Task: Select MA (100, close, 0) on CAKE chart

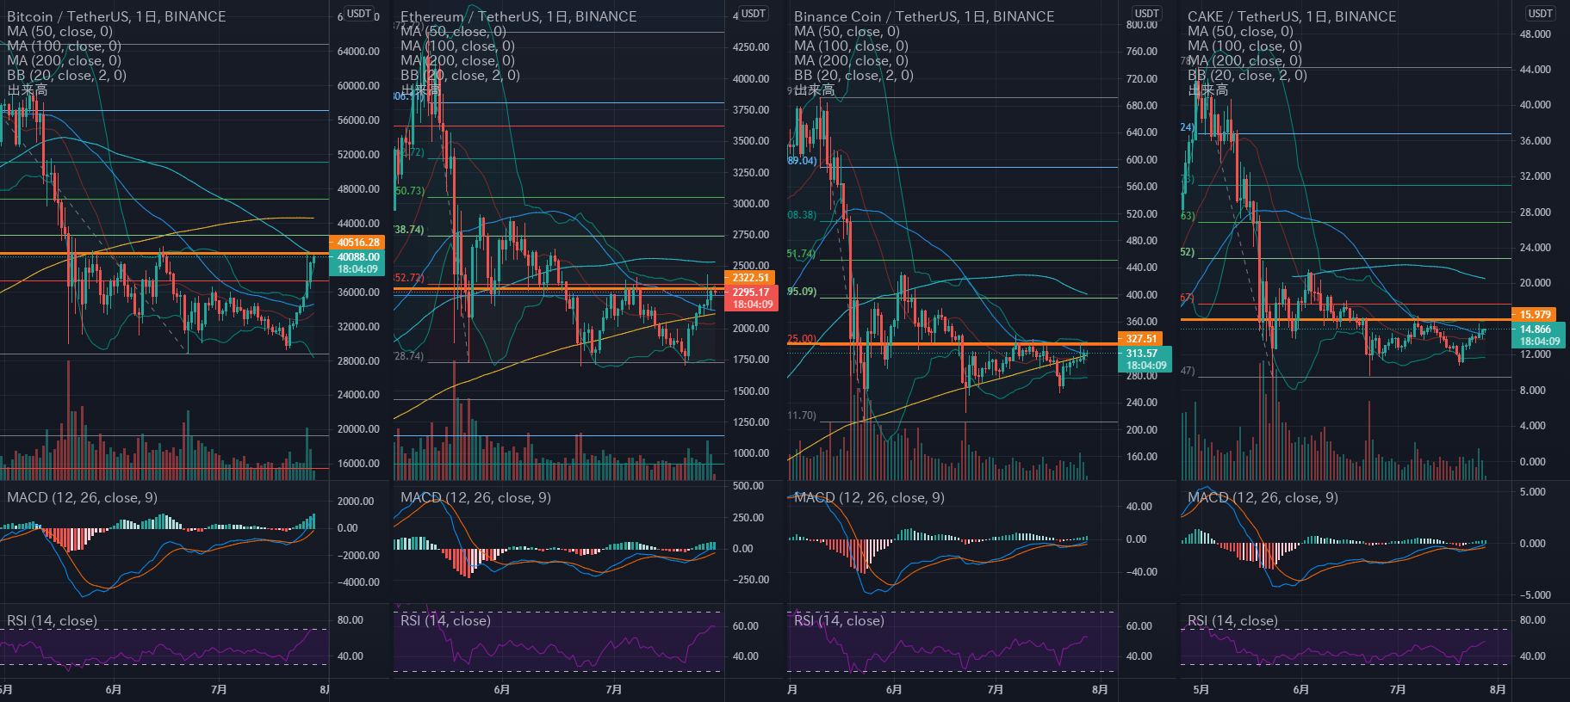Action: click(1244, 46)
